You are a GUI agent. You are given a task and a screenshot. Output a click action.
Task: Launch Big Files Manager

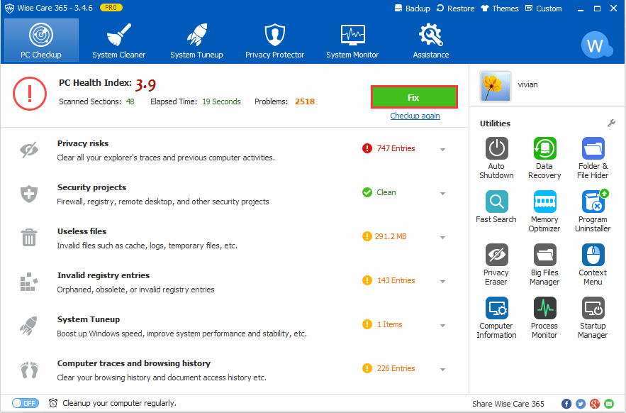(544, 264)
